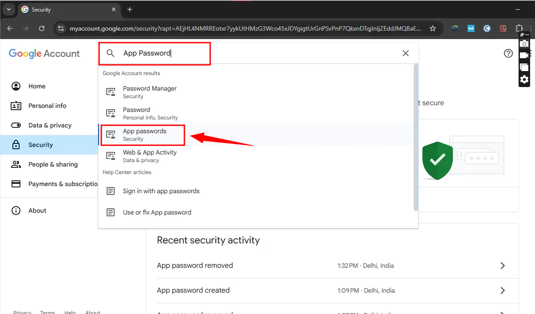Image resolution: width=535 pixels, height=314 pixels.
Task: Open the Sign in with app passwords article
Action: tap(256, 191)
